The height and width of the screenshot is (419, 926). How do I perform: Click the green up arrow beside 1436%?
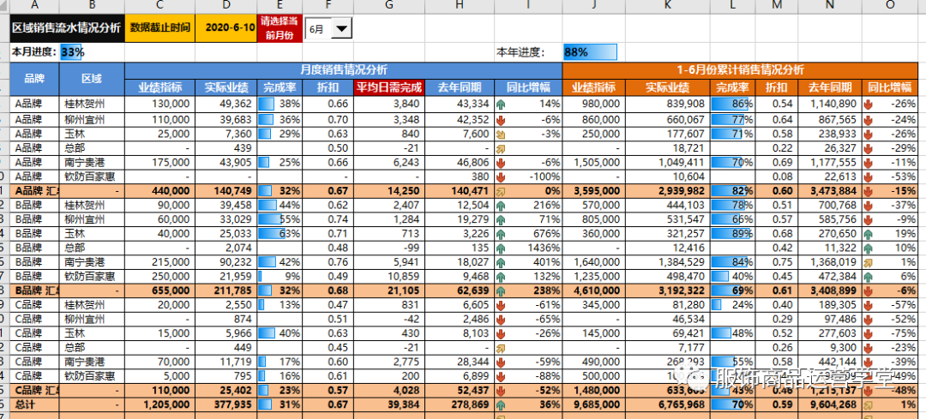click(x=502, y=248)
